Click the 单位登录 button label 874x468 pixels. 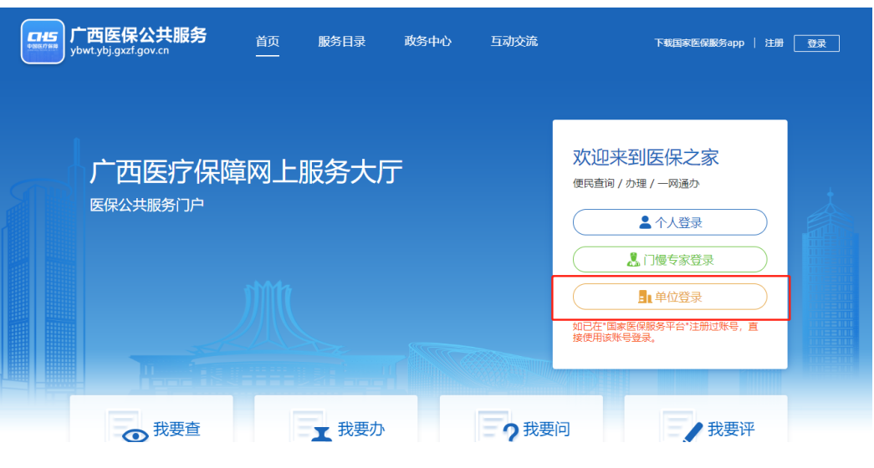(678, 297)
